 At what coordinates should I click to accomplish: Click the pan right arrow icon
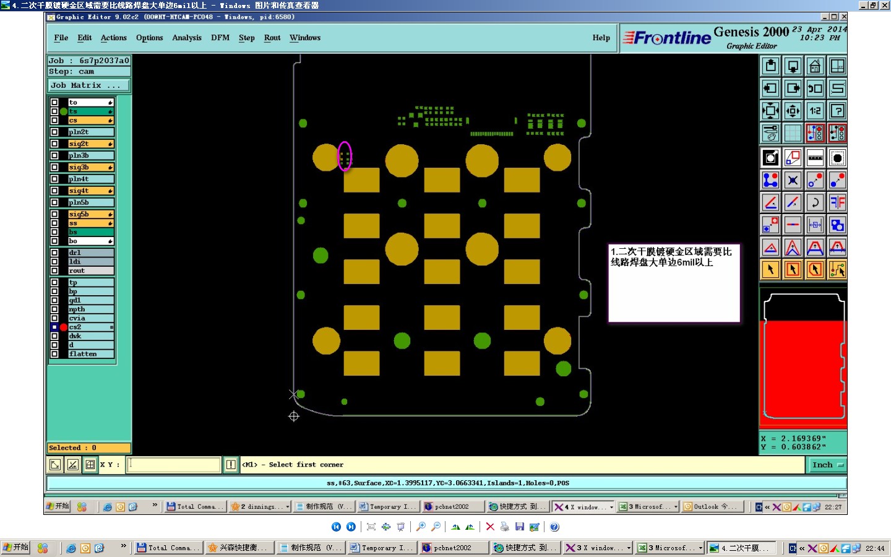pos(793,89)
